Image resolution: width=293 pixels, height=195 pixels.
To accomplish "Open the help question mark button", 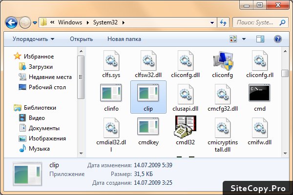I will click(278, 39).
